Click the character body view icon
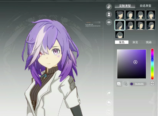Image resolution: width=158 pixels, height=116 pixels. click(x=109, y=14)
